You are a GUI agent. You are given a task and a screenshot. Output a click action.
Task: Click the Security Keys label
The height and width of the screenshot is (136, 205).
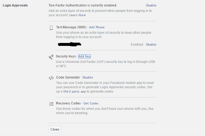pyautogui.click(x=66, y=56)
